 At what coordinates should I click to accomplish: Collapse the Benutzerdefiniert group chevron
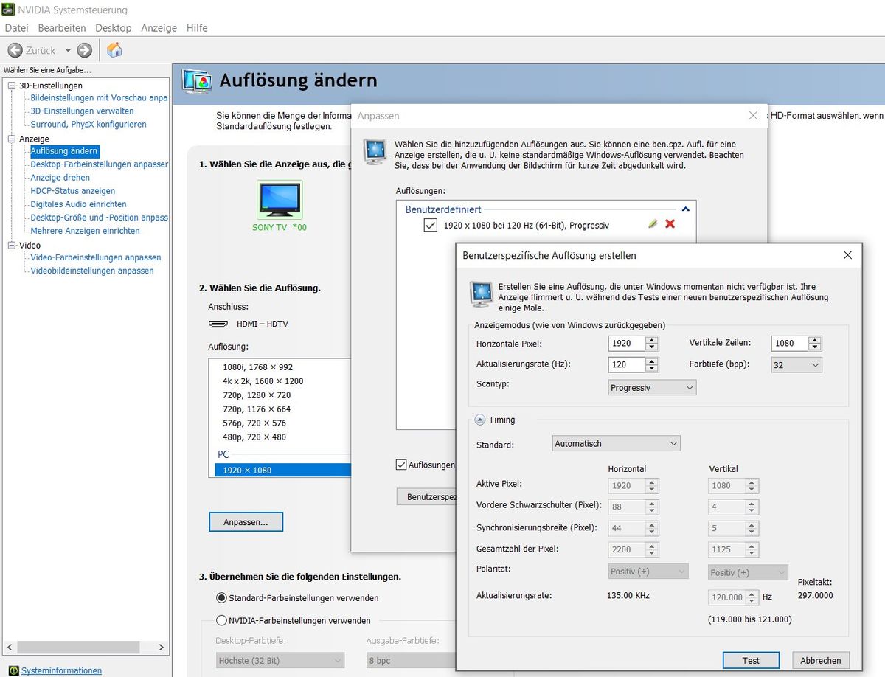point(685,209)
